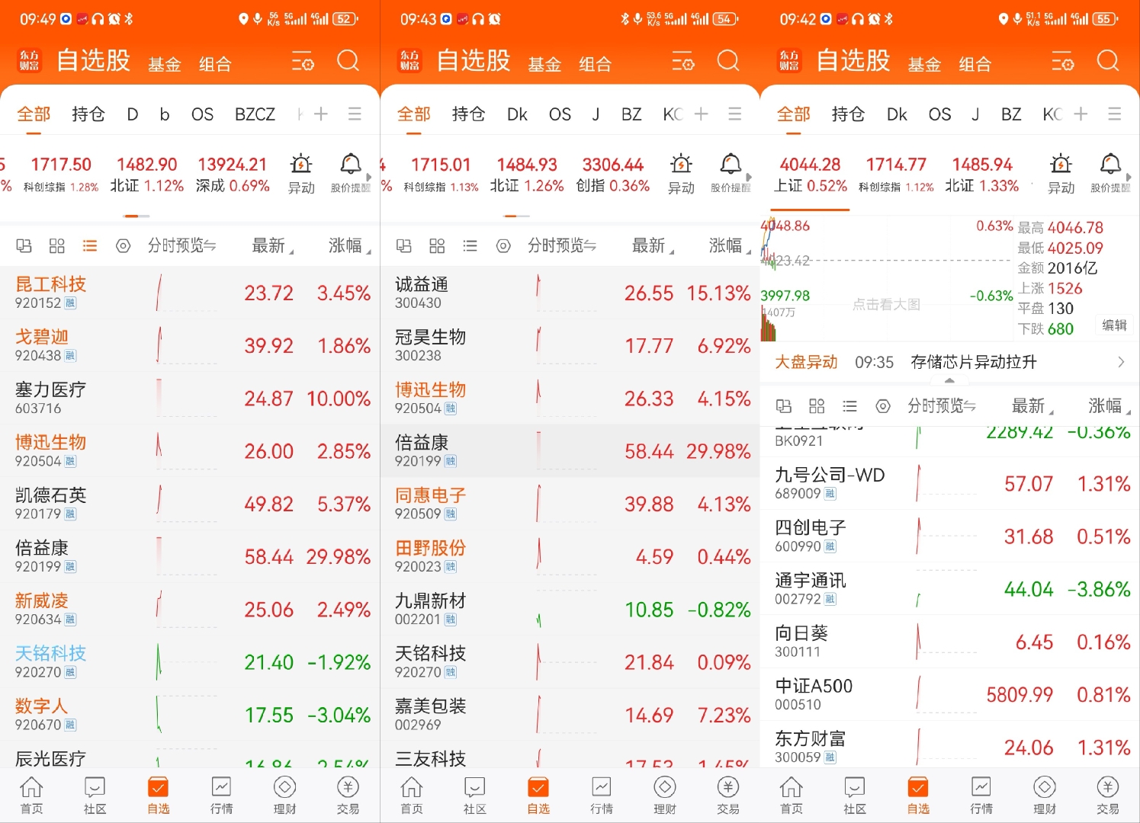
Task: Open search on the right screen
Action: [x=1108, y=61]
